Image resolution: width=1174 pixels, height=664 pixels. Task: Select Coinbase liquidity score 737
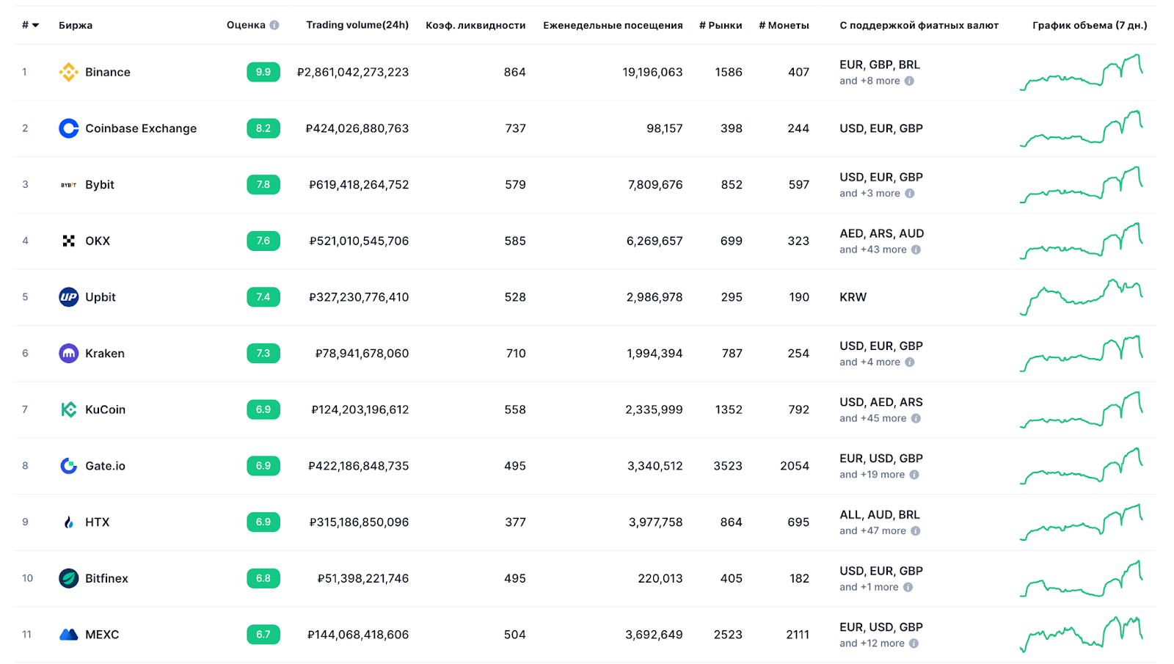(x=515, y=128)
